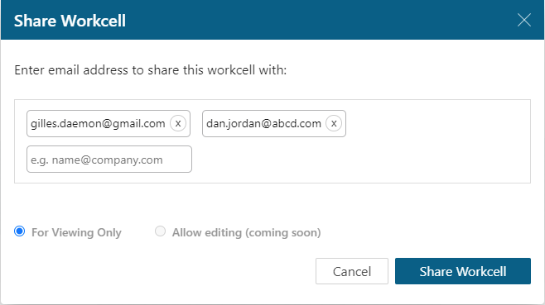This screenshot has height=305, width=545.
Task: Select the For Viewing Only radio button
Action: pos(20,231)
